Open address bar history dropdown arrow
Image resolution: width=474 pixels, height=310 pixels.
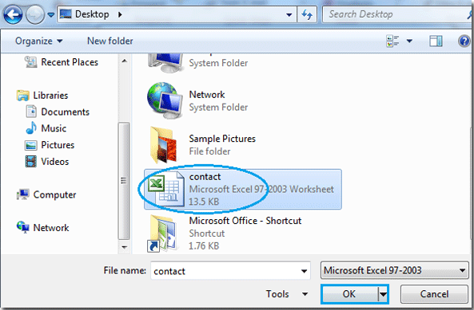click(x=289, y=14)
